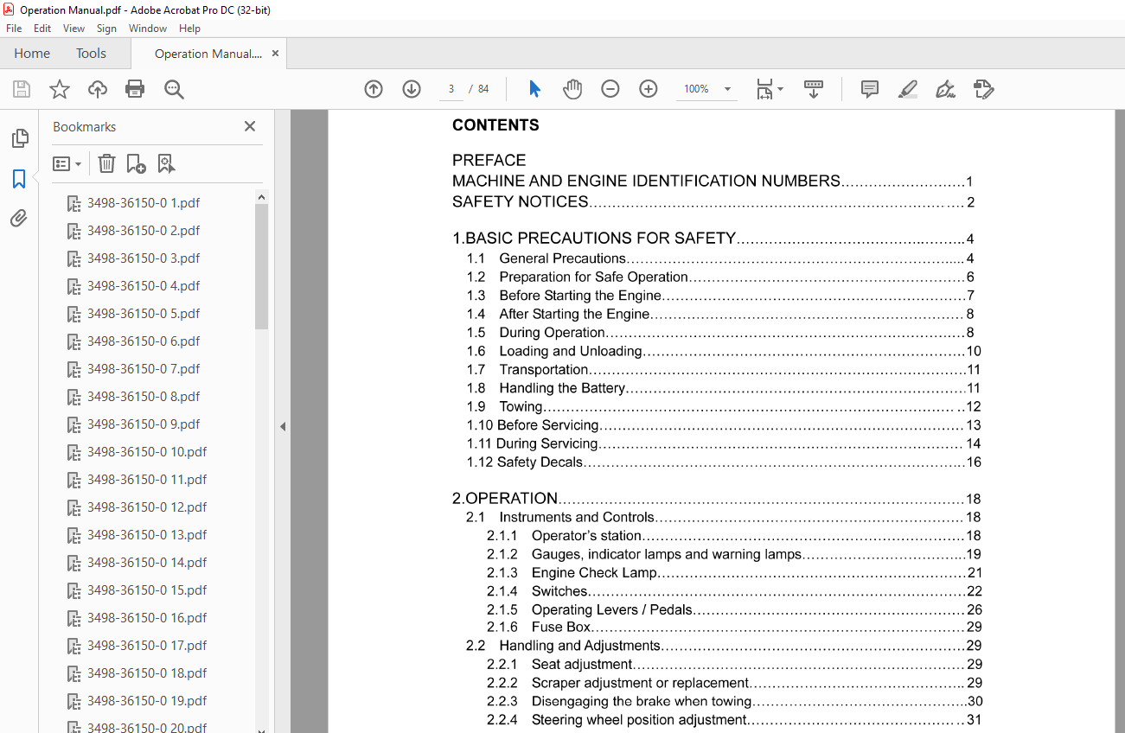
Task: Print the document with the printer icon
Action: point(135,89)
